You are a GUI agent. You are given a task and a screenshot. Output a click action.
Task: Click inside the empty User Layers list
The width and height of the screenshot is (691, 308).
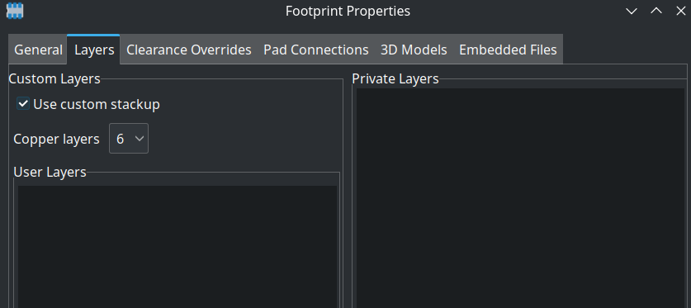pyautogui.click(x=177, y=247)
